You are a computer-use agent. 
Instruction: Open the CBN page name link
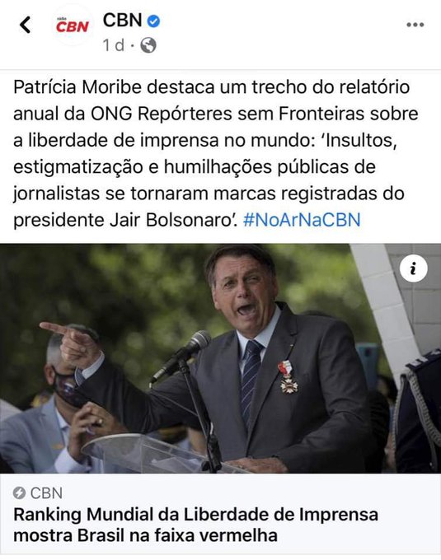[x=123, y=21]
